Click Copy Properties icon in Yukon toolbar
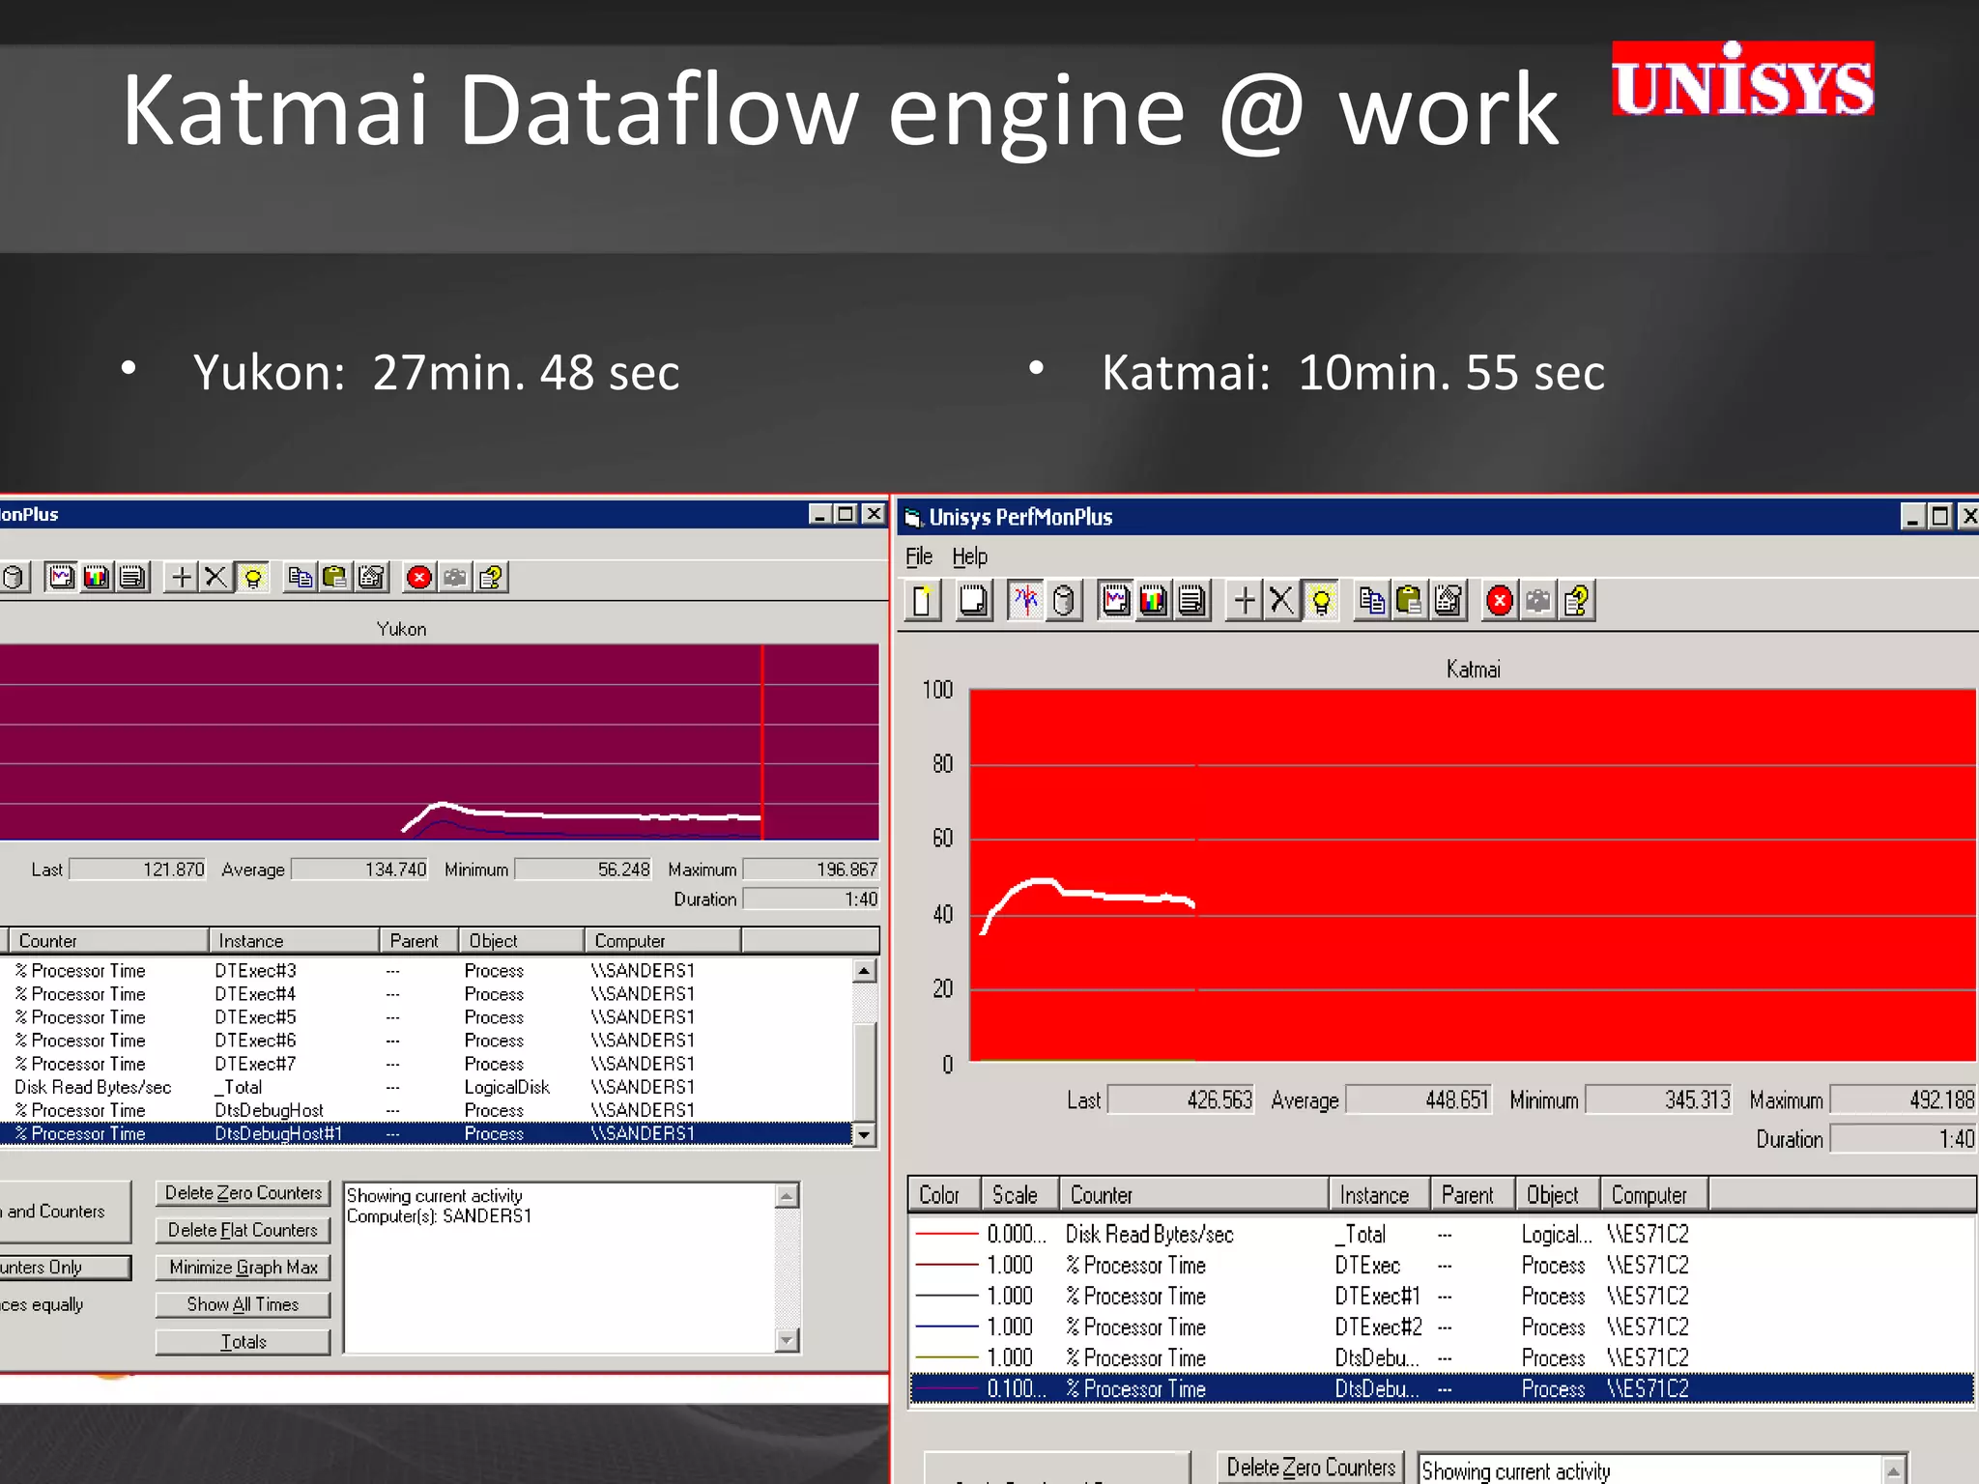 click(300, 578)
